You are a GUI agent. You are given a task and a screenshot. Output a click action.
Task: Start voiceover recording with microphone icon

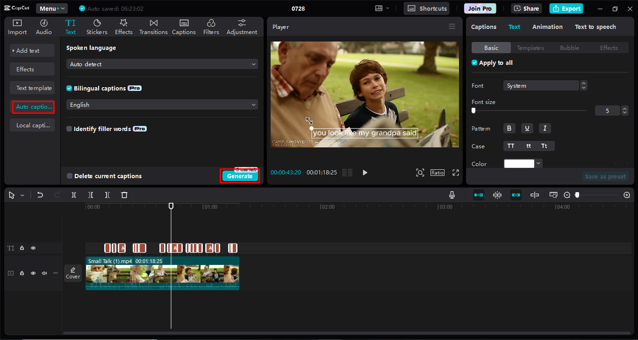[x=452, y=195]
